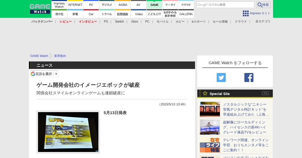Click the Hisense TV thumbnail
Image resolution: width=302 pixels, height=158 pixels.
pos(210,127)
